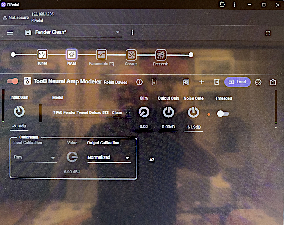
Task: Click the pedalboard chain output node
Action: (x=191, y=55)
